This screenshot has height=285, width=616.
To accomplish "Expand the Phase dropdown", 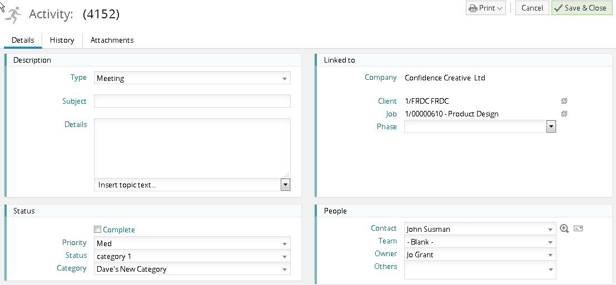I will coord(551,127).
